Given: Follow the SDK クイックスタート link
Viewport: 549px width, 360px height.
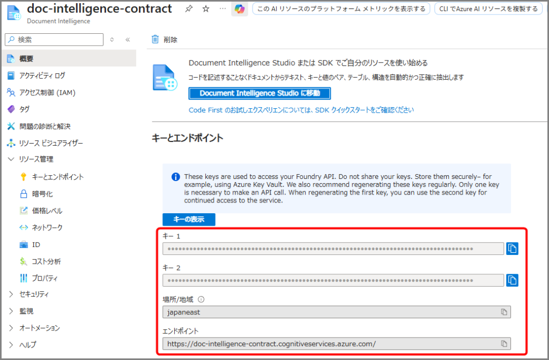Looking at the screenshot, I should point(301,110).
